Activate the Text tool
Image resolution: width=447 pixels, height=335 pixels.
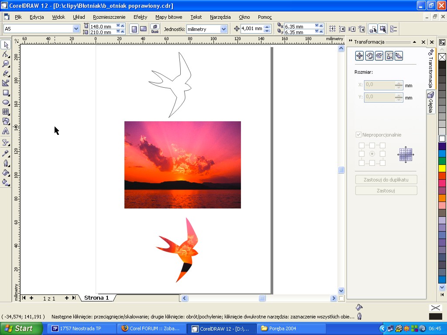(x=6, y=131)
